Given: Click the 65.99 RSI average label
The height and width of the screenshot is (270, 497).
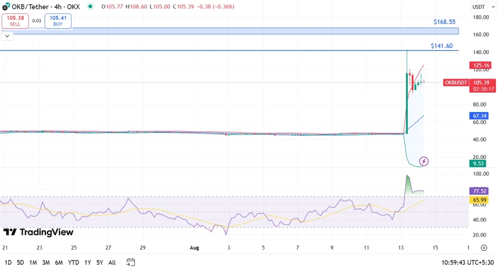Looking at the screenshot, I should 479,200.
